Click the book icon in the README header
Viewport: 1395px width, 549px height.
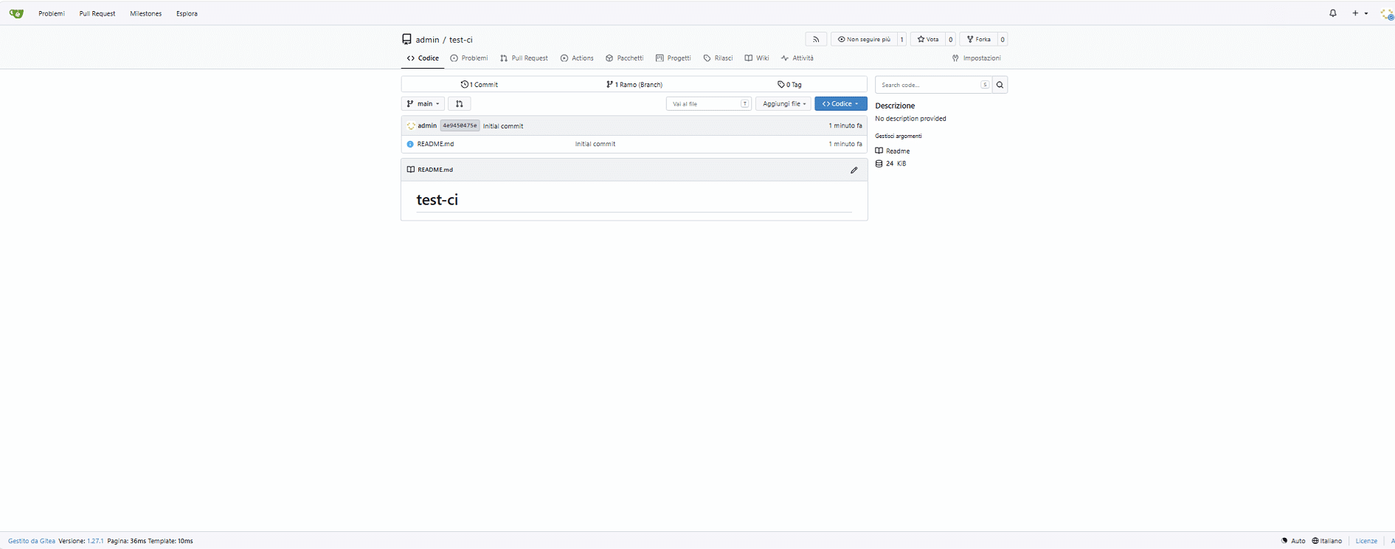pyautogui.click(x=411, y=170)
